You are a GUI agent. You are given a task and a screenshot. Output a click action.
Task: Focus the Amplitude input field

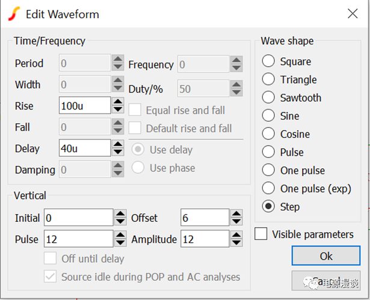point(205,239)
